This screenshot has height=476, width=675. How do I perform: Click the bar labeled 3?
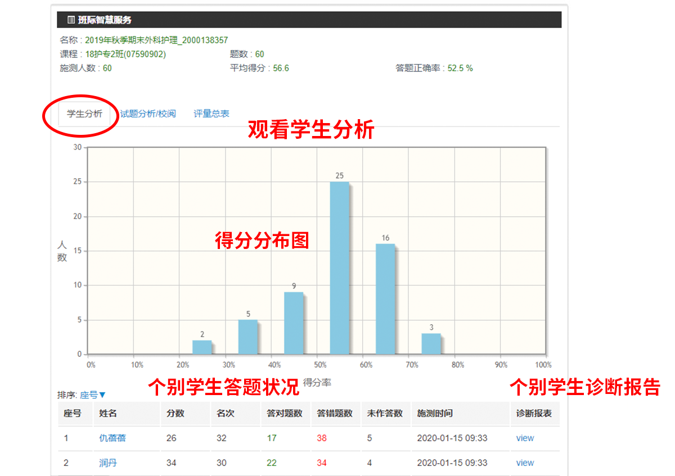click(431, 344)
